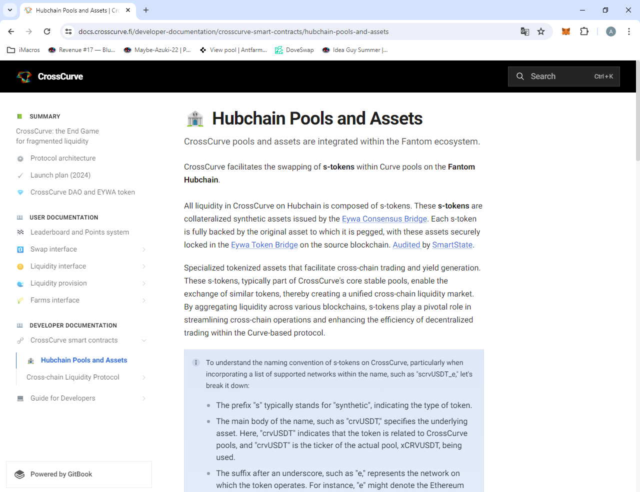Click the Launch plan checkmark icon

point(20,175)
